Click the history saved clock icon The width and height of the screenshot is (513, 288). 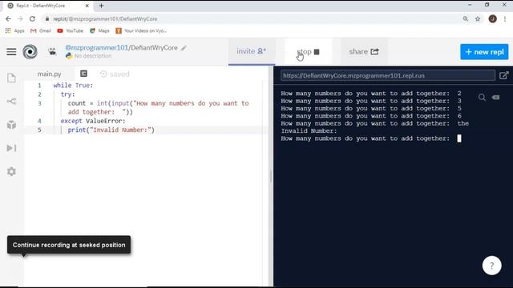(103, 74)
